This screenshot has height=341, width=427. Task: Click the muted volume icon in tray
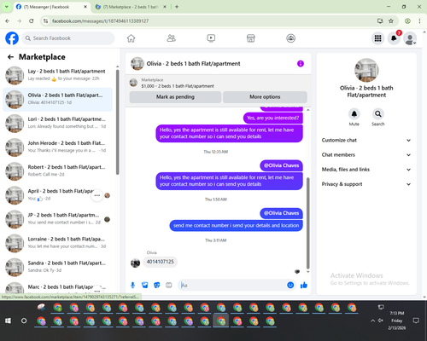tap(381, 321)
